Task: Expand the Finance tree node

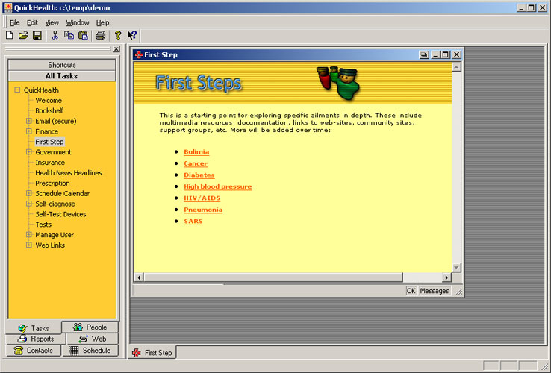Action: tap(29, 131)
